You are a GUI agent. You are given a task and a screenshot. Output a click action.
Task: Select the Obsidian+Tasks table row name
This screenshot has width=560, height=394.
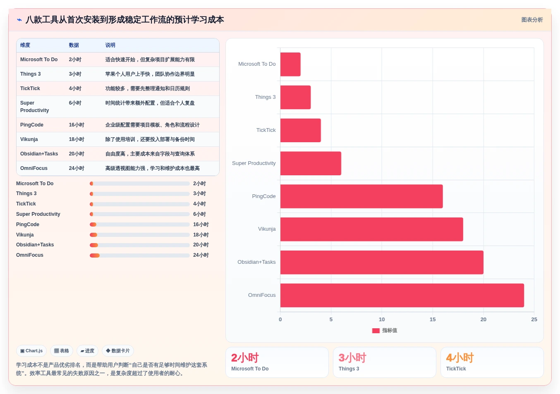coord(39,154)
